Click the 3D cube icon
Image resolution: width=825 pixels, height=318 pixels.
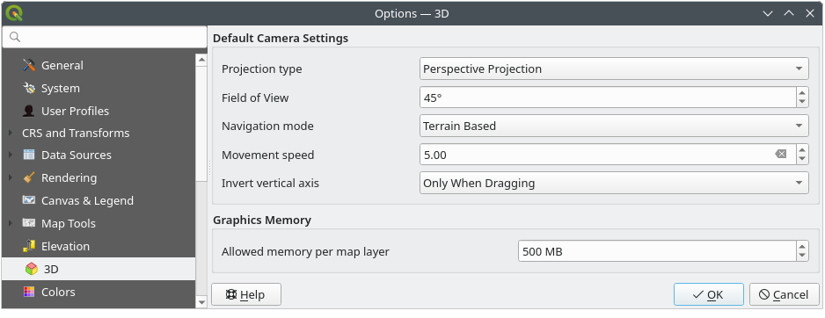32,269
